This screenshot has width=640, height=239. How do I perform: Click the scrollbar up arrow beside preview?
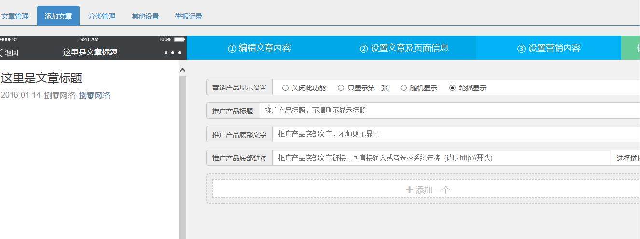coord(182,70)
